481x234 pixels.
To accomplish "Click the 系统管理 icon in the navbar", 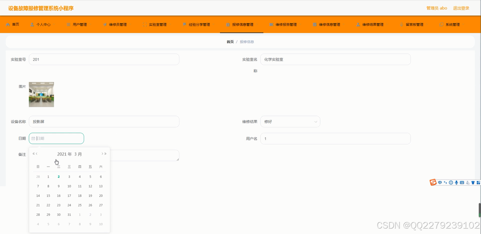I will click(441, 24).
